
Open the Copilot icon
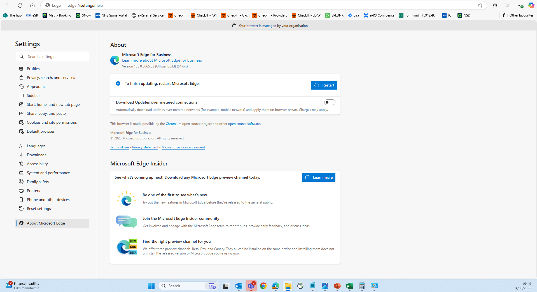pos(531,5)
